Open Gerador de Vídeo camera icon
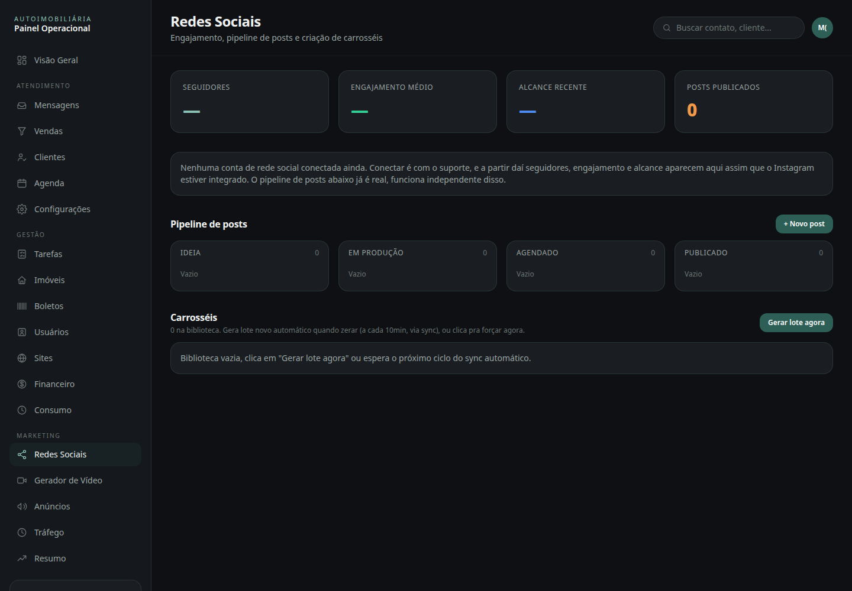The width and height of the screenshot is (852, 591). tap(22, 480)
